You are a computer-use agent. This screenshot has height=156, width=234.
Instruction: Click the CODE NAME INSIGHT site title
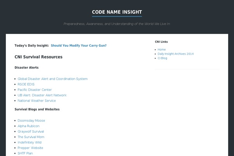(x=117, y=12)
